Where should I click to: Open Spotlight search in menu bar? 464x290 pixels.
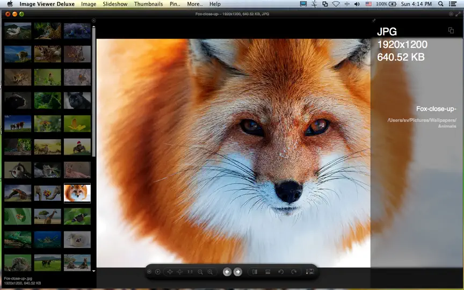[x=440, y=4]
